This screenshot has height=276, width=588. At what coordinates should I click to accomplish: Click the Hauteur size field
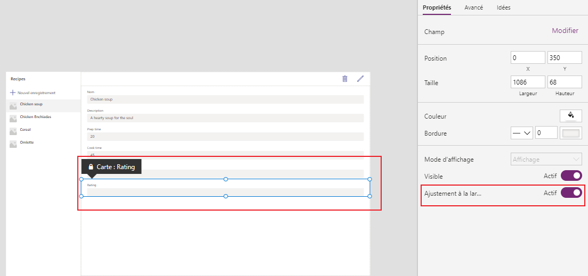click(565, 82)
